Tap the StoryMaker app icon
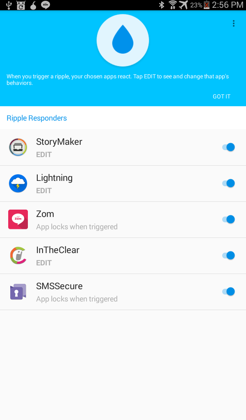This screenshot has height=420, width=246. (x=18, y=147)
